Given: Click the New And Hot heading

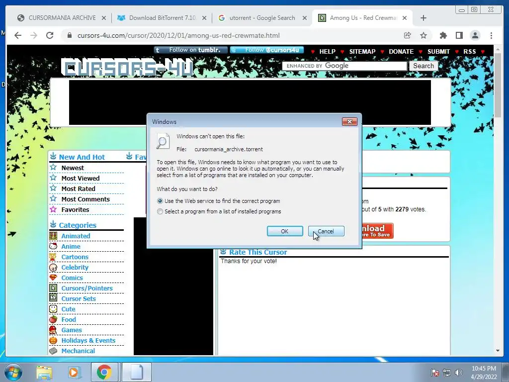Looking at the screenshot, I should click(x=82, y=157).
